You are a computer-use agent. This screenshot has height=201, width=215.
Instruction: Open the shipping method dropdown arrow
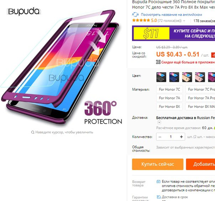pyautogui.click(x=159, y=122)
